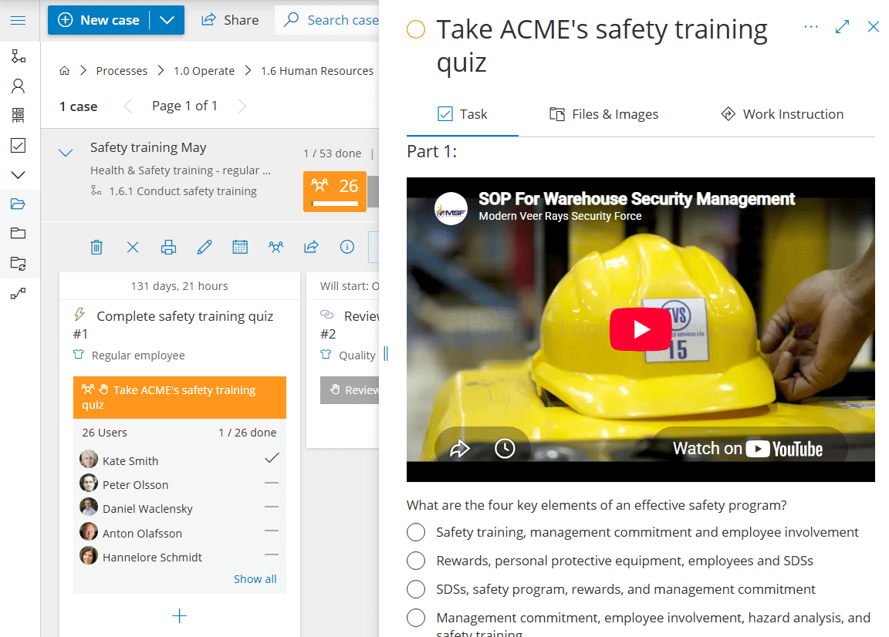The image size is (889, 637).
Task: Open the info toolbar icon
Action: point(347,247)
